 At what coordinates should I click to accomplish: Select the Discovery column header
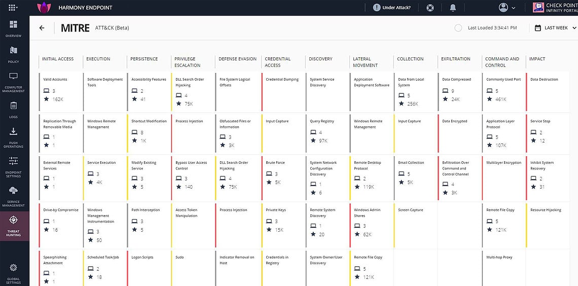click(320, 59)
